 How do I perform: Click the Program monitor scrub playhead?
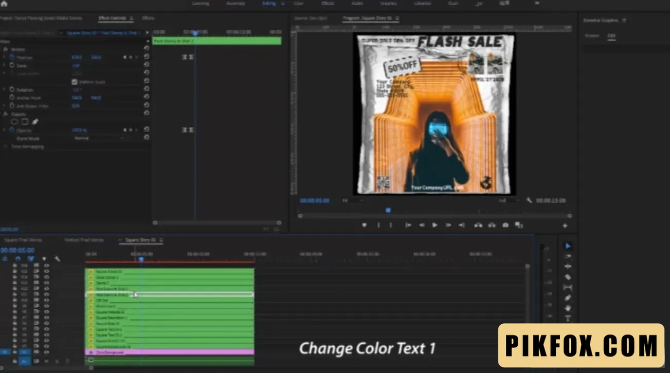pos(388,210)
